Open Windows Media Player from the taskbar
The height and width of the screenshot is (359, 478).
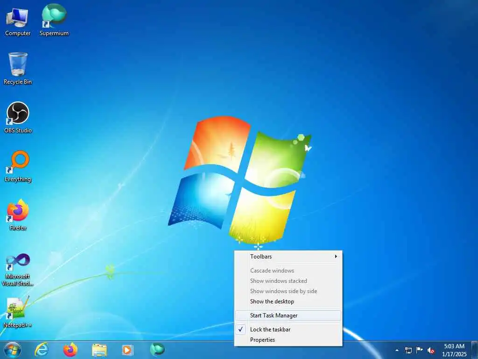coord(128,350)
